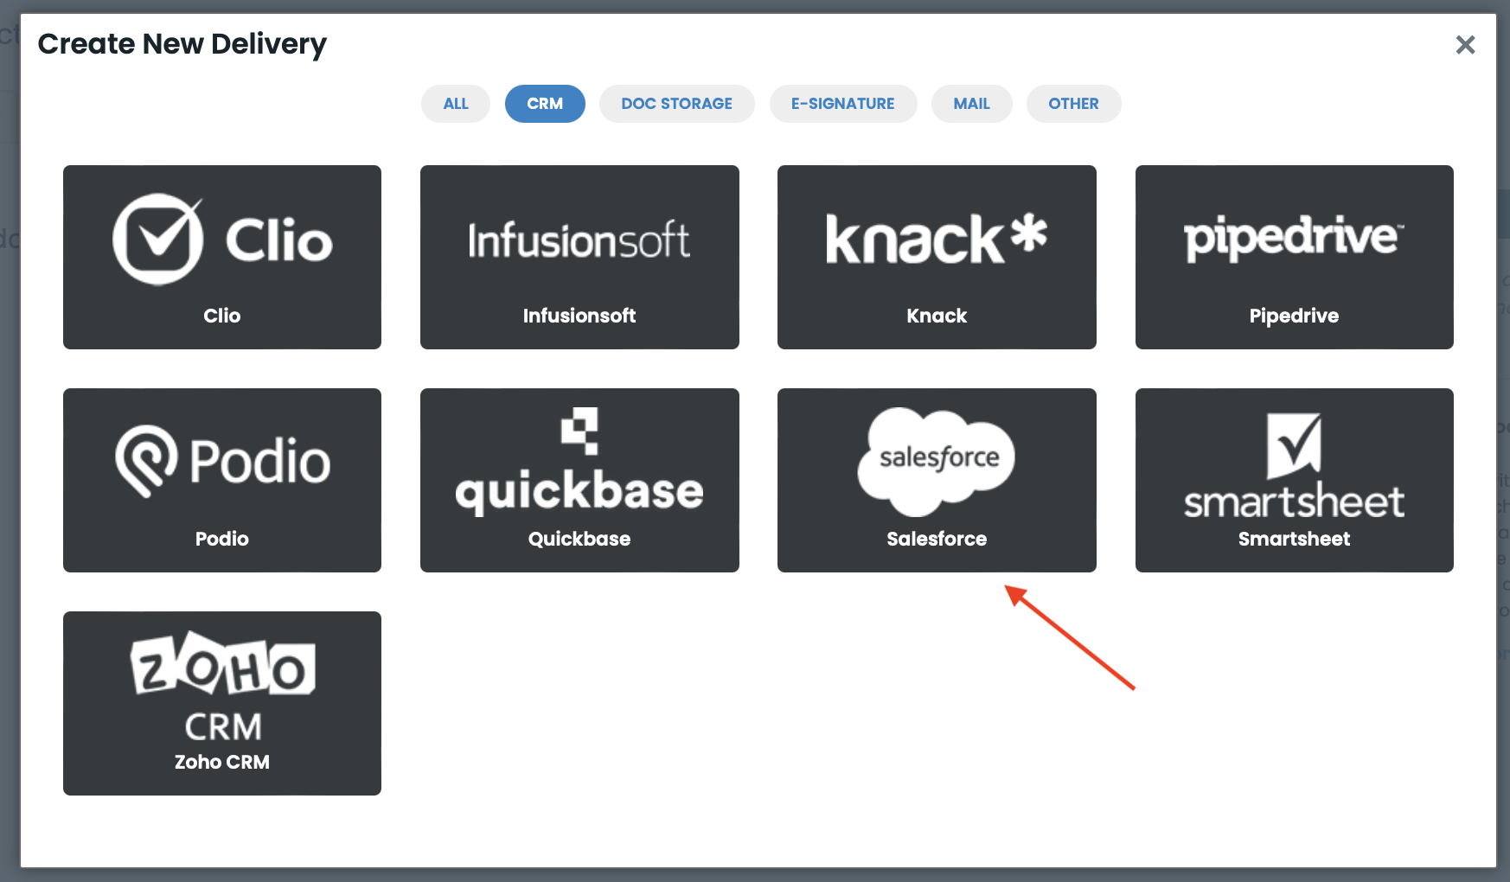This screenshot has height=882, width=1510.
Task: Select the Pipedrive logo
Action: tap(1293, 238)
